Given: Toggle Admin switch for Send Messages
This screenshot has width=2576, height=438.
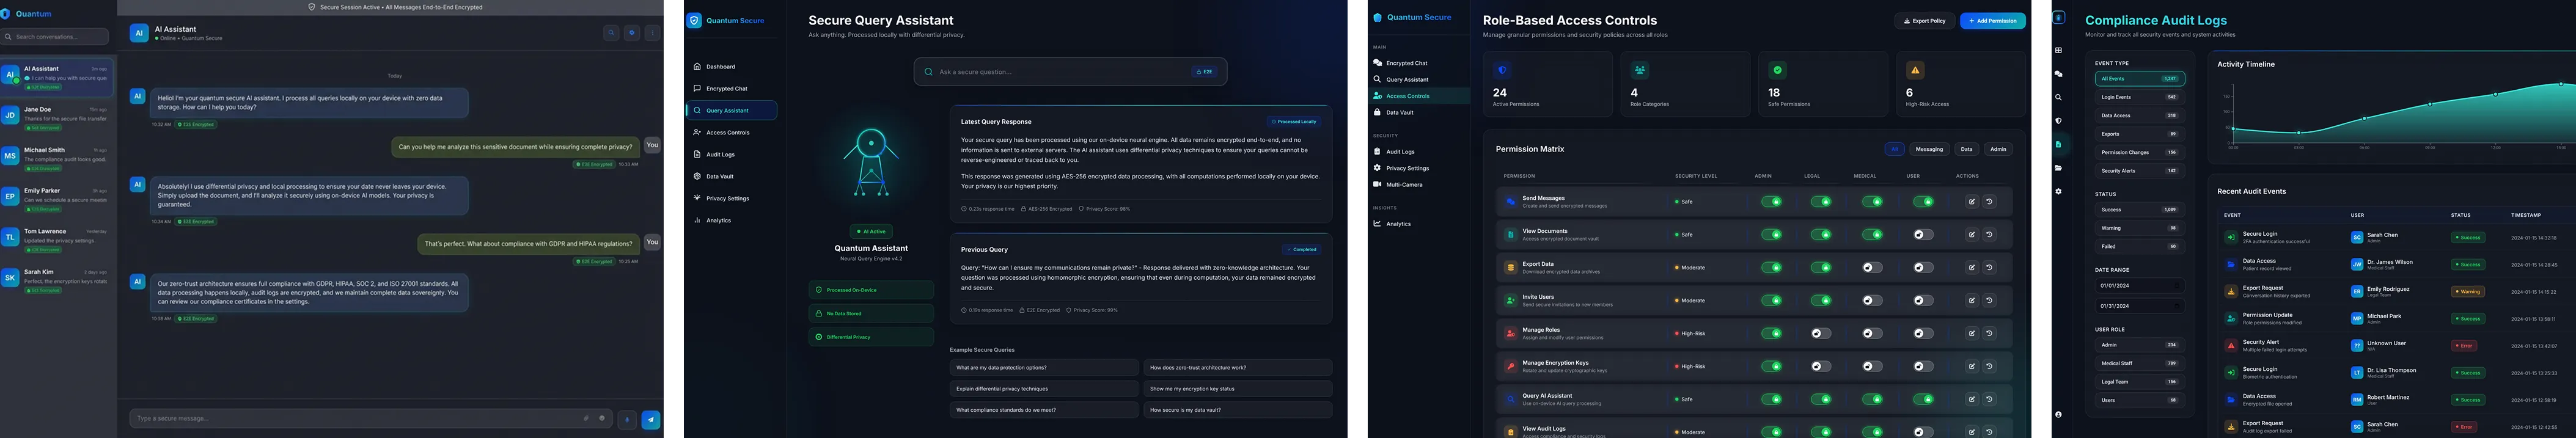Looking at the screenshot, I should (x=1771, y=202).
